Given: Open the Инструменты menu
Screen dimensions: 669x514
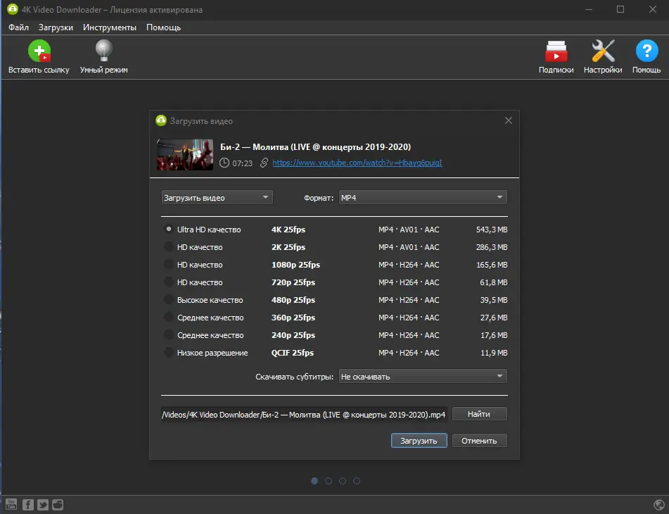Looking at the screenshot, I should (x=110, y=27).
